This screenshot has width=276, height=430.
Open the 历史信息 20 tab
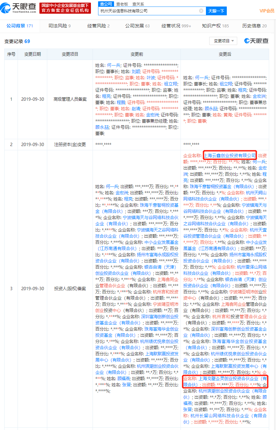click(254, 26)
